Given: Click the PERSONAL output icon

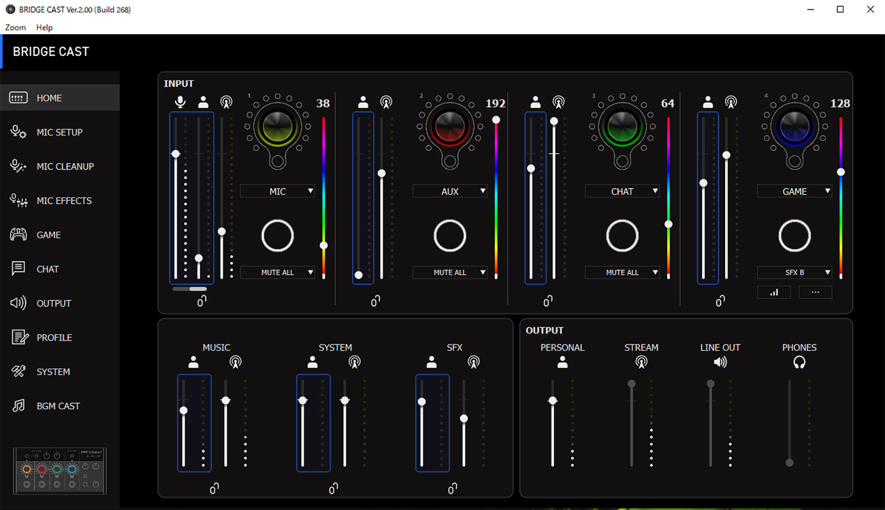Looking at the screenshot, I should (562, 363).
